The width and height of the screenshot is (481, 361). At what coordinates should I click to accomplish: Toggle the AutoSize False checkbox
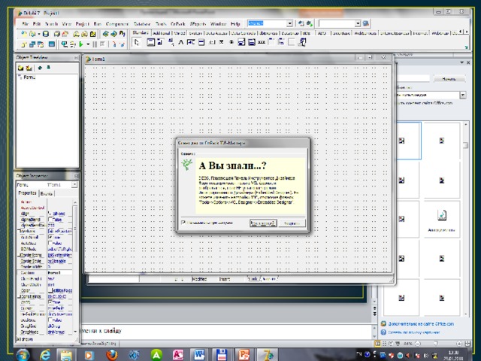50,243
